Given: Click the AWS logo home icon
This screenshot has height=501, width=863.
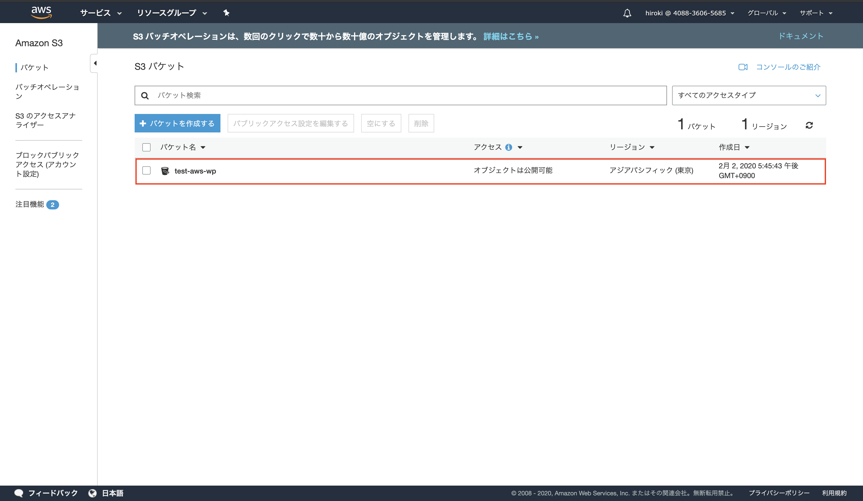Looking at the screenshot, I should coord(41,12).
